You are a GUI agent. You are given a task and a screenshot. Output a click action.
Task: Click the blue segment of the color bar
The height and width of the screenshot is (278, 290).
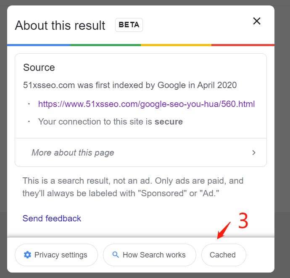39,45
